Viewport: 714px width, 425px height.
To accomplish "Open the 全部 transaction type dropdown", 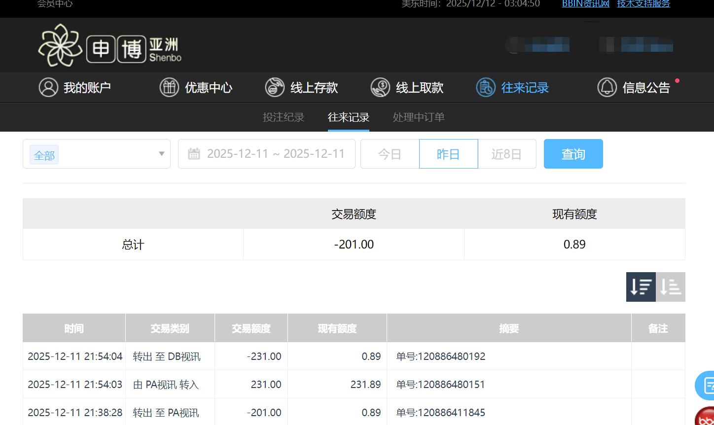I will [96, 154].
